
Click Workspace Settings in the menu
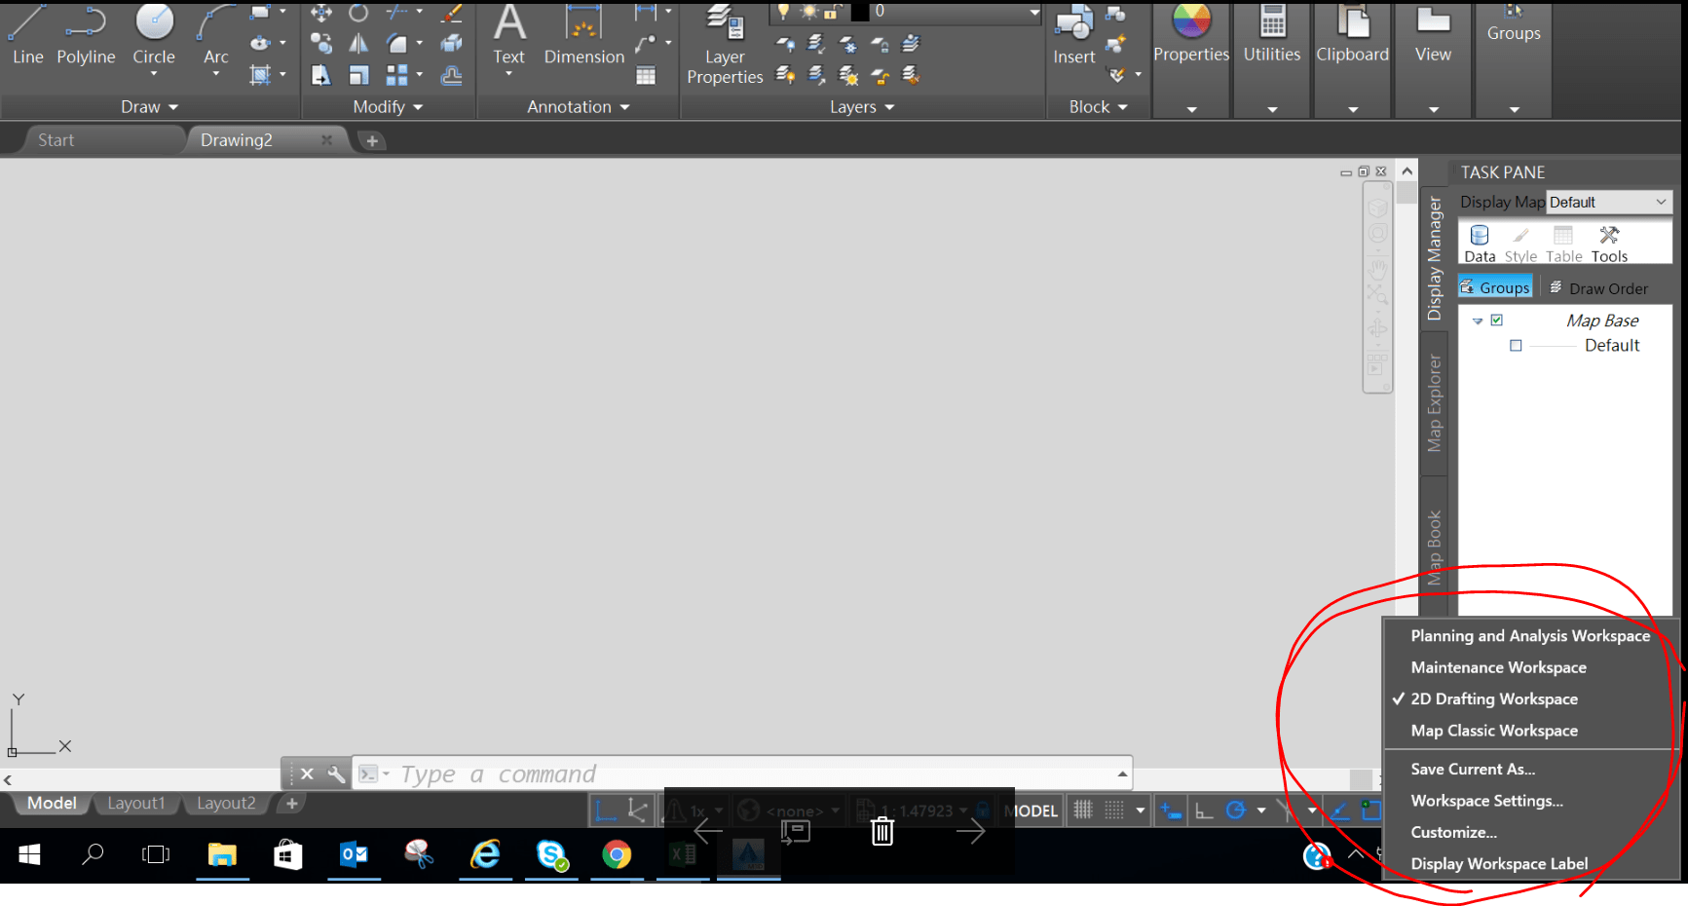point(1486,800)
